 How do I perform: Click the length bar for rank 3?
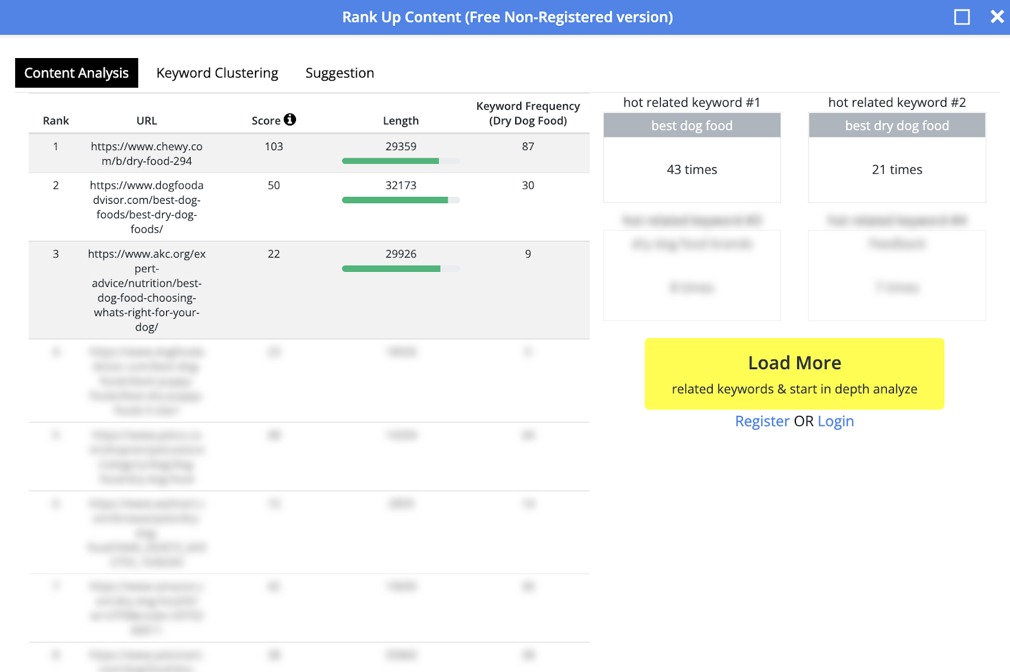pos(400,269)
